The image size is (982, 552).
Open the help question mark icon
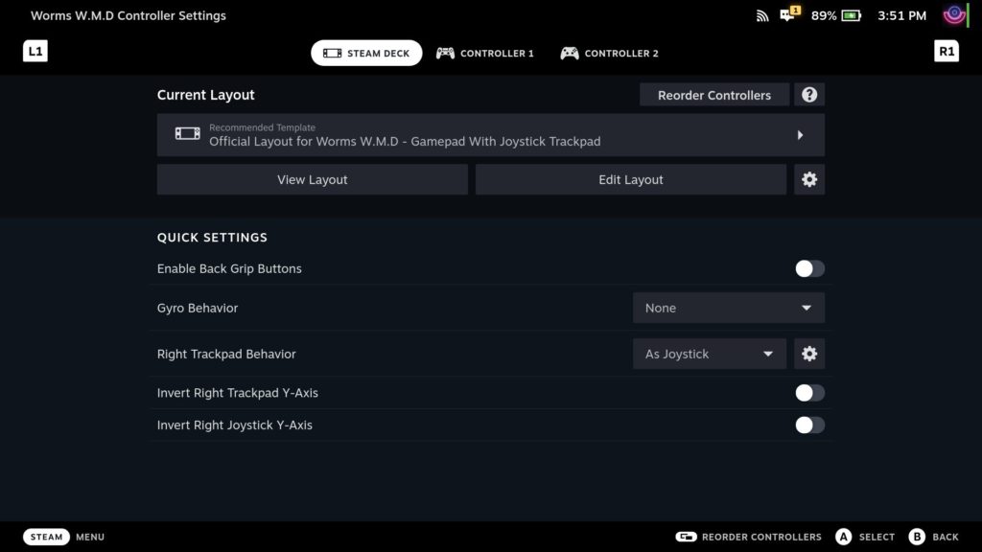click(809, 95)
